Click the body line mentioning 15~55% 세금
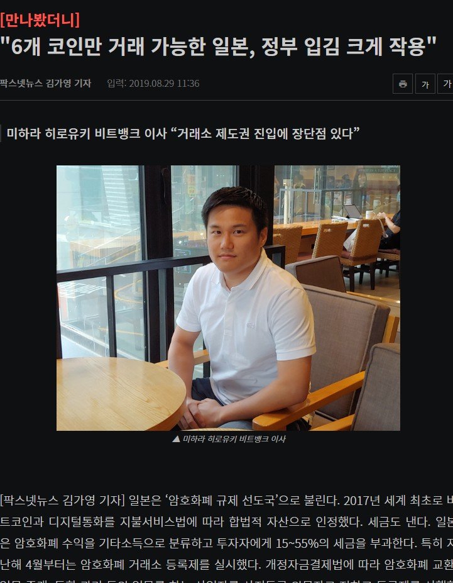 [226, 543]
